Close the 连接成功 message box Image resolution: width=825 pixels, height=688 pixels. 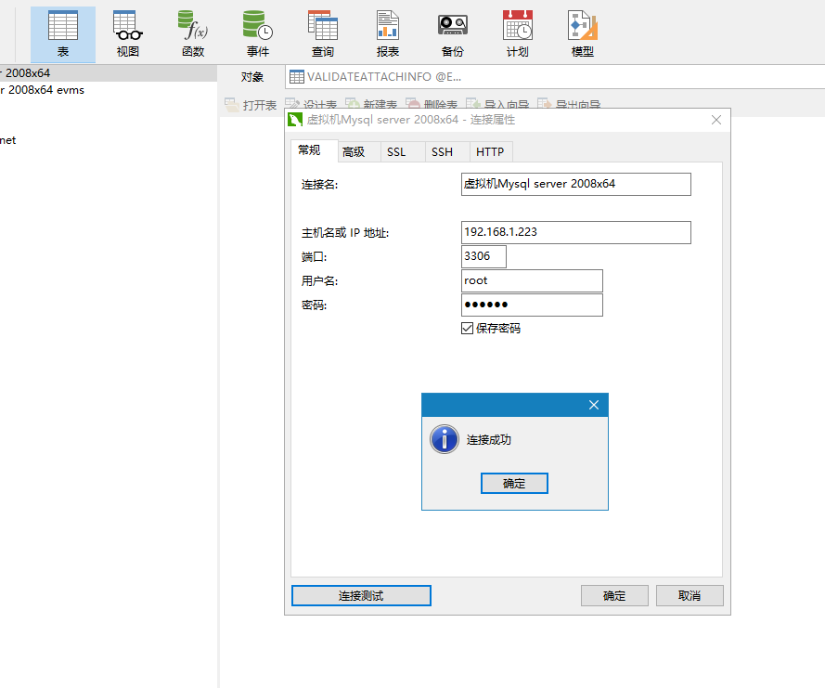pos(594,405)
